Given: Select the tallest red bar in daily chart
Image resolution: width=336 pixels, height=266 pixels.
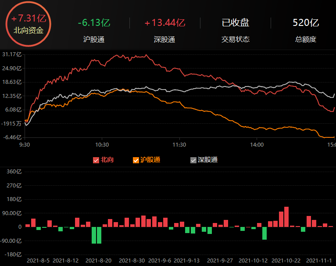Looking at the screenshot, I should pos(286,216).
